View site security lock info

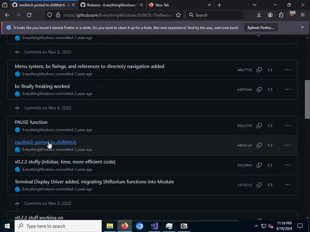tap(58, 15)
